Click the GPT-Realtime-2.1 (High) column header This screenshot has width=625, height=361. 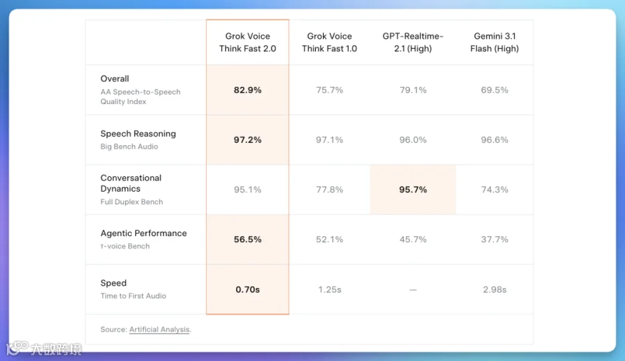pyautogui.click(x=413, y=42)
